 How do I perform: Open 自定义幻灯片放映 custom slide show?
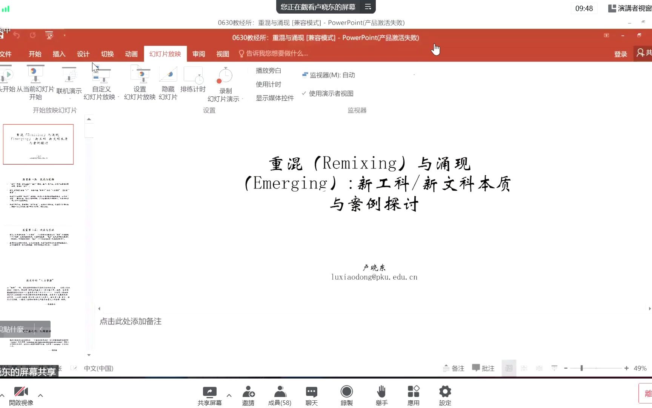pos(101,82)
